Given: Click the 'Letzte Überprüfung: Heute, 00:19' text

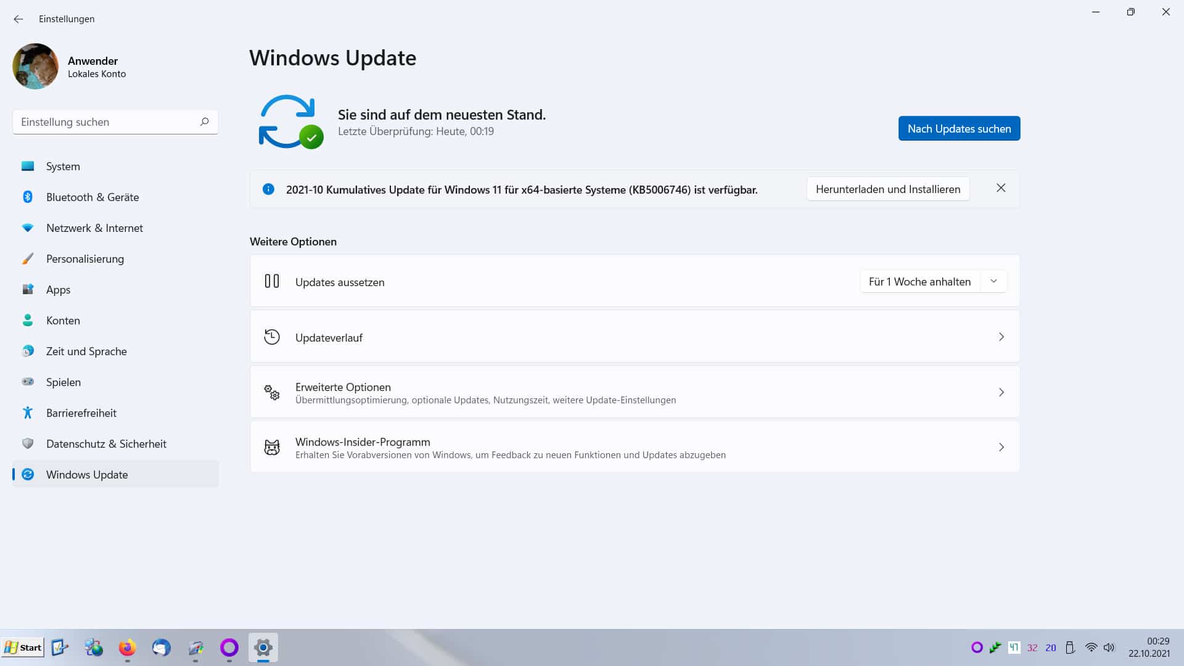Looking at the screenshot, I should point(416,131).
